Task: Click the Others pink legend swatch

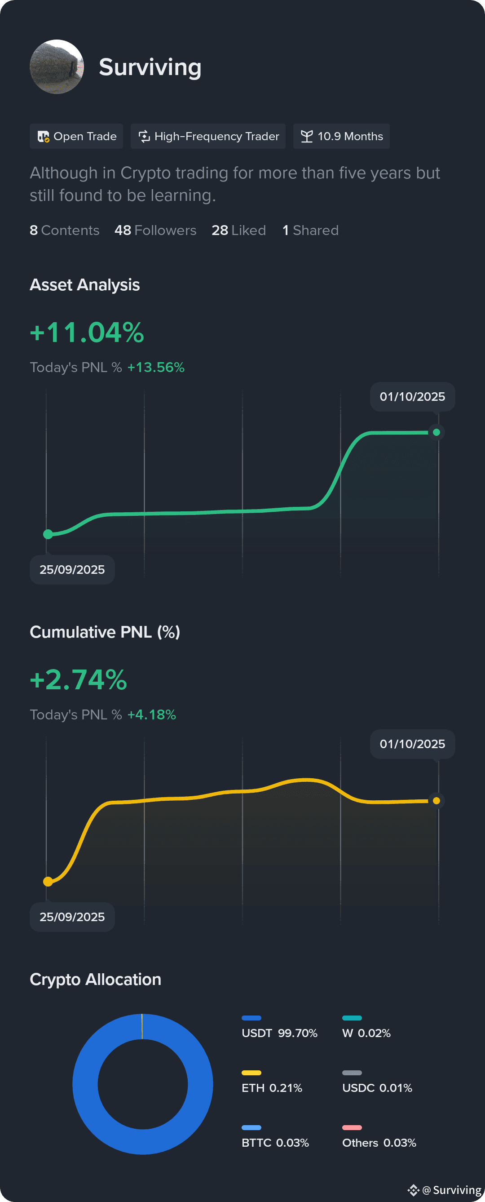Action: coord(352,1128)
